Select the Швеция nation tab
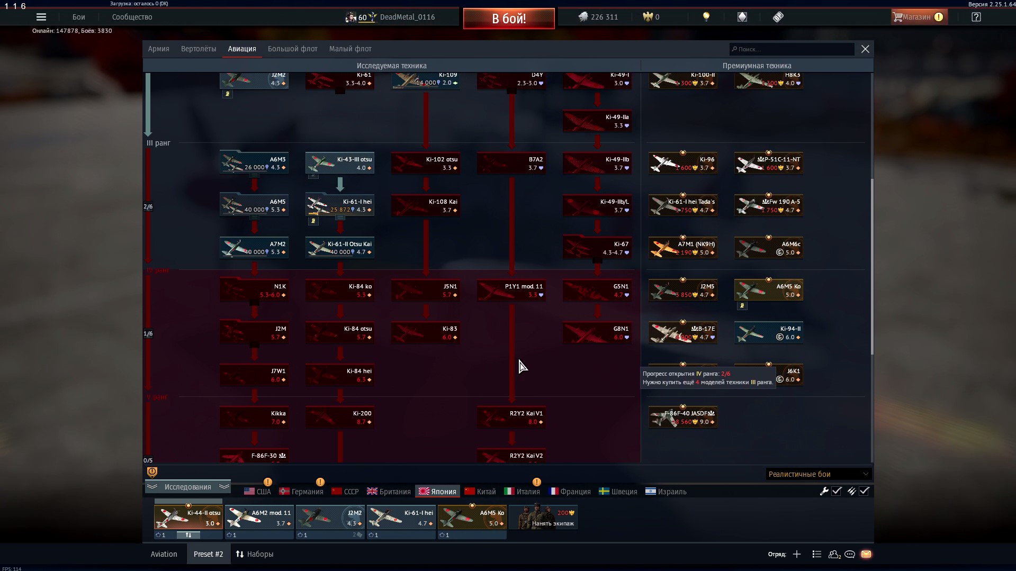This screenshot has width=1016, height=571. (618, 492)
